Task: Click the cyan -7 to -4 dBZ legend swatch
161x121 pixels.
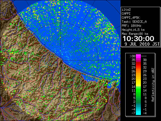Action: coord(138,113)
